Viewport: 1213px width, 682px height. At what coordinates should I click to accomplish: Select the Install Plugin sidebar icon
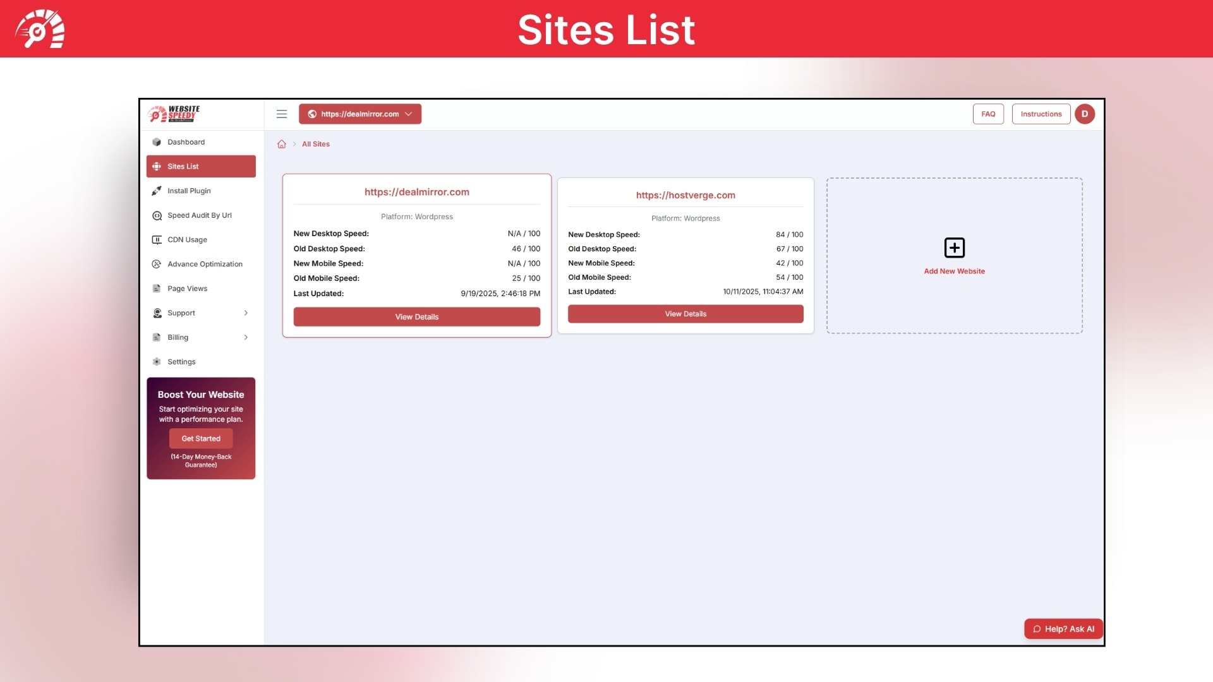(157, 190)
